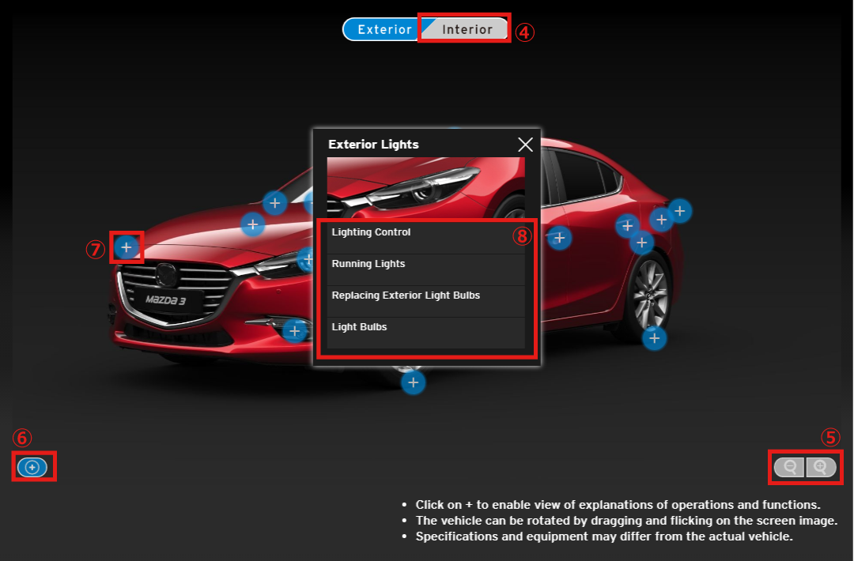Zoom out with the minus magnifier
The image size is (854, 561).
[x=789, y=467]
